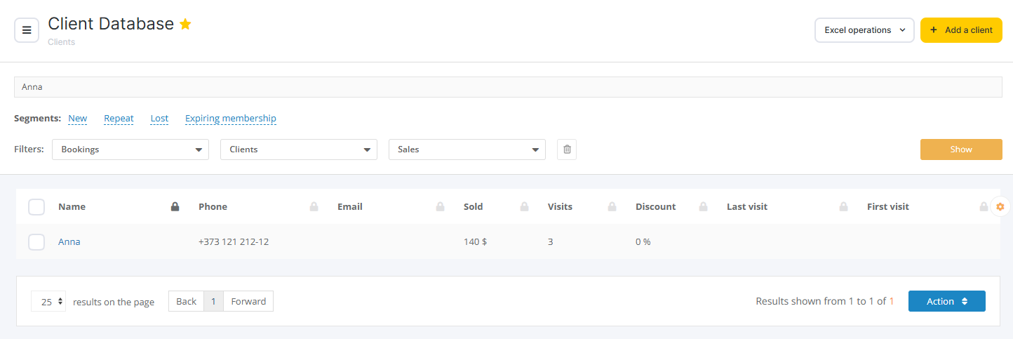Open Anna's client profile link
Viewport: 1013px width, 339px height.
point(69,242)
